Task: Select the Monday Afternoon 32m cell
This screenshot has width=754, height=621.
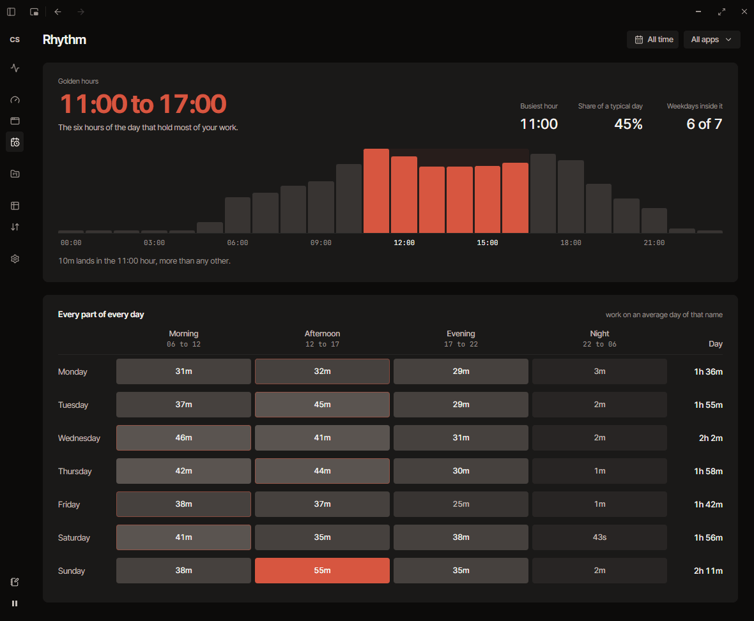Action: 322,371
